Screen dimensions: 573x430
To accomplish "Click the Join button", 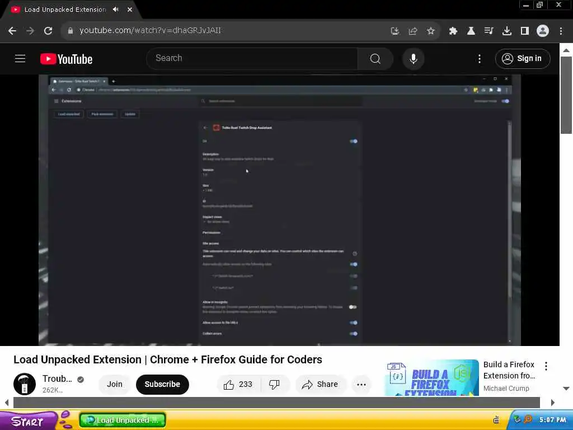I will tap(114, 384).
